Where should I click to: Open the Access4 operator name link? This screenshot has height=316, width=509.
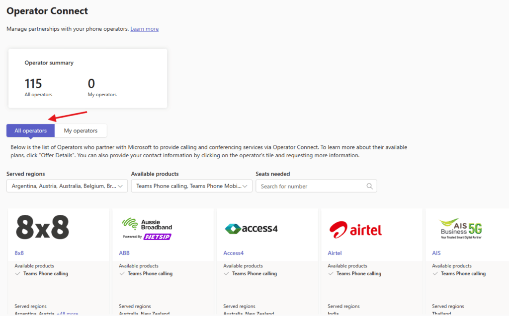click(x=233, y=253)
